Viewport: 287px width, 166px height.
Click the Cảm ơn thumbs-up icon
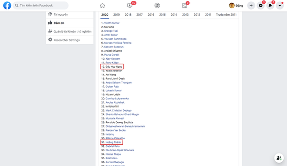click(50, 23)
